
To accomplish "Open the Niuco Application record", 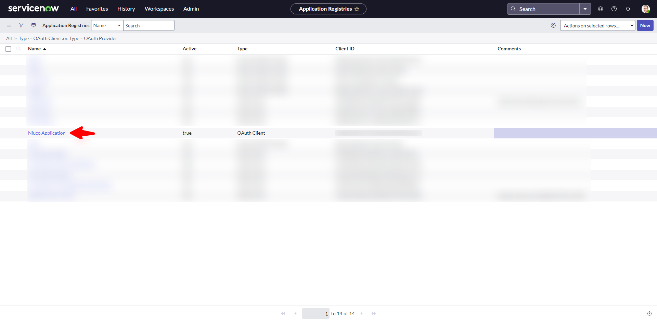I will pyautogui.click(x=47, y=133).
